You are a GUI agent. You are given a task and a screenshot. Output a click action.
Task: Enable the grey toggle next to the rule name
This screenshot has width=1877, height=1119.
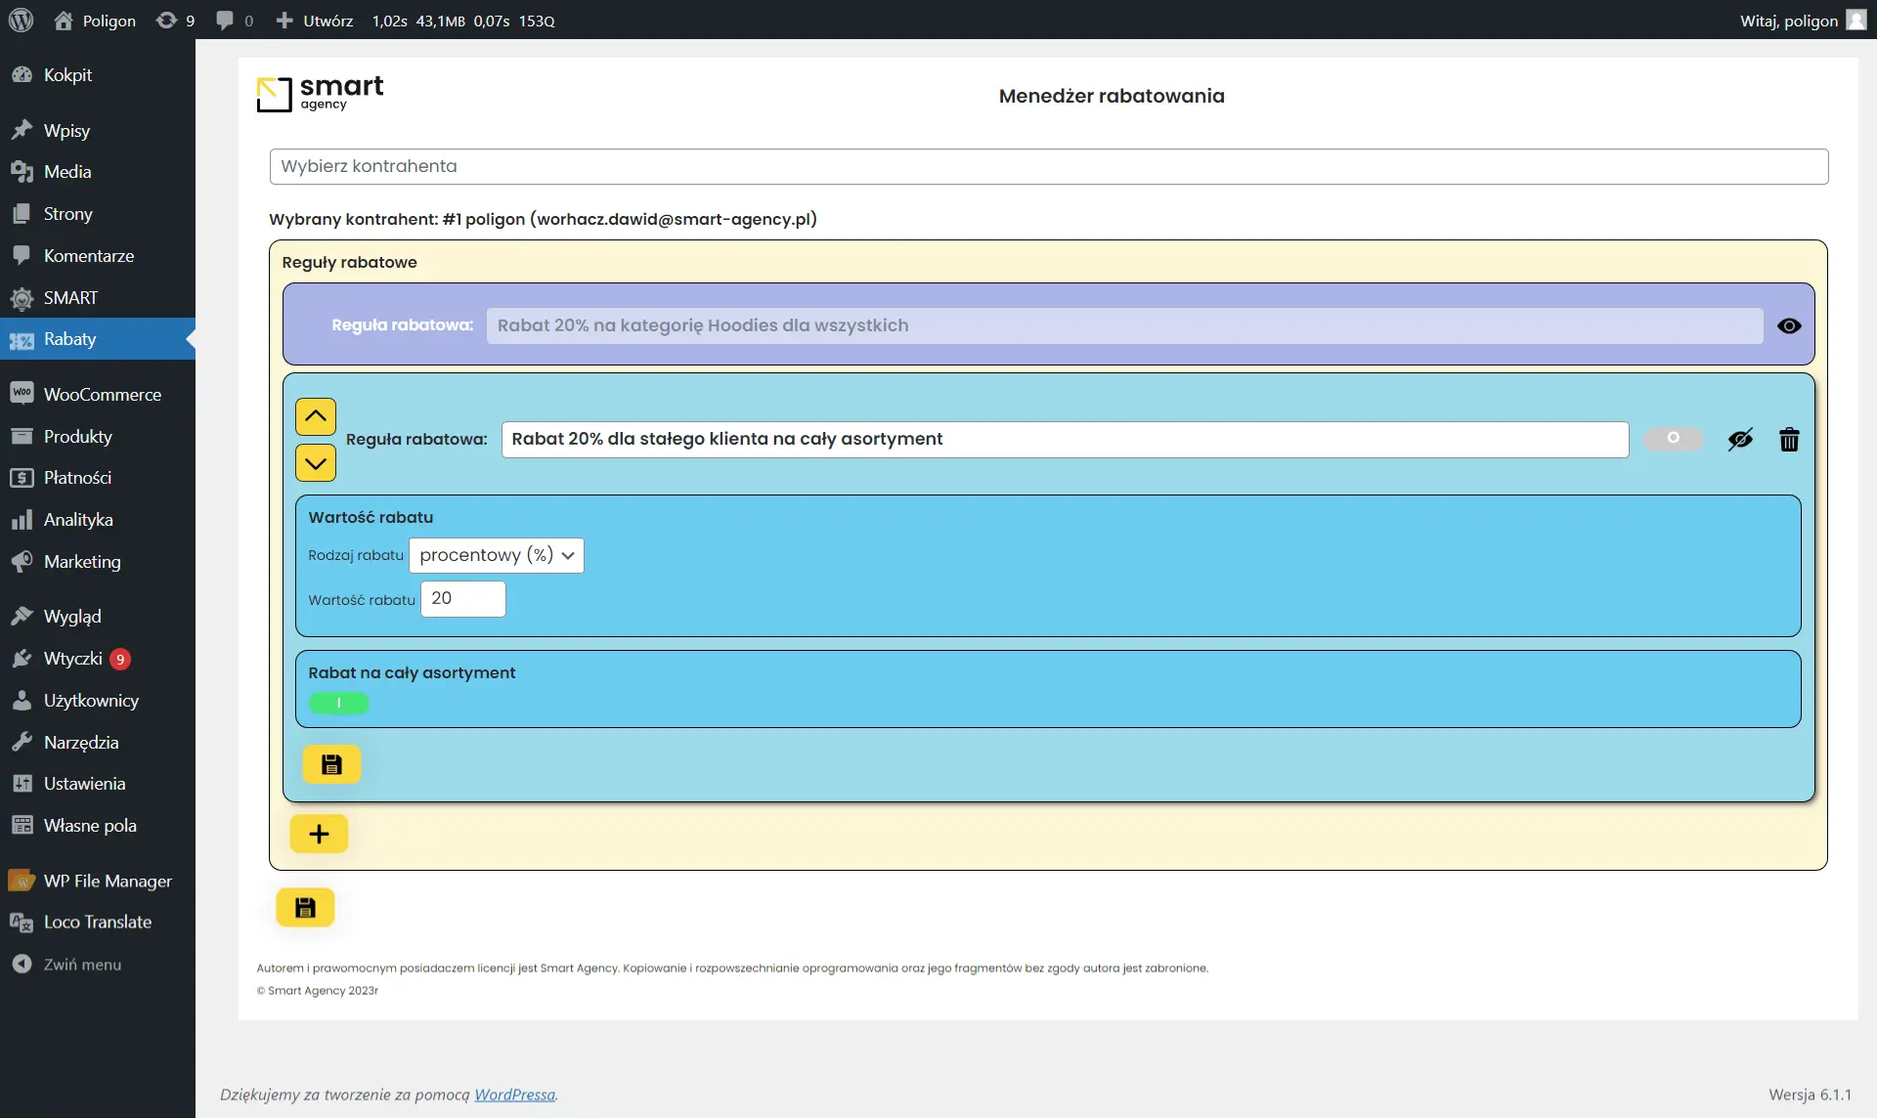pyautogui.click(x=1673, y=439)
